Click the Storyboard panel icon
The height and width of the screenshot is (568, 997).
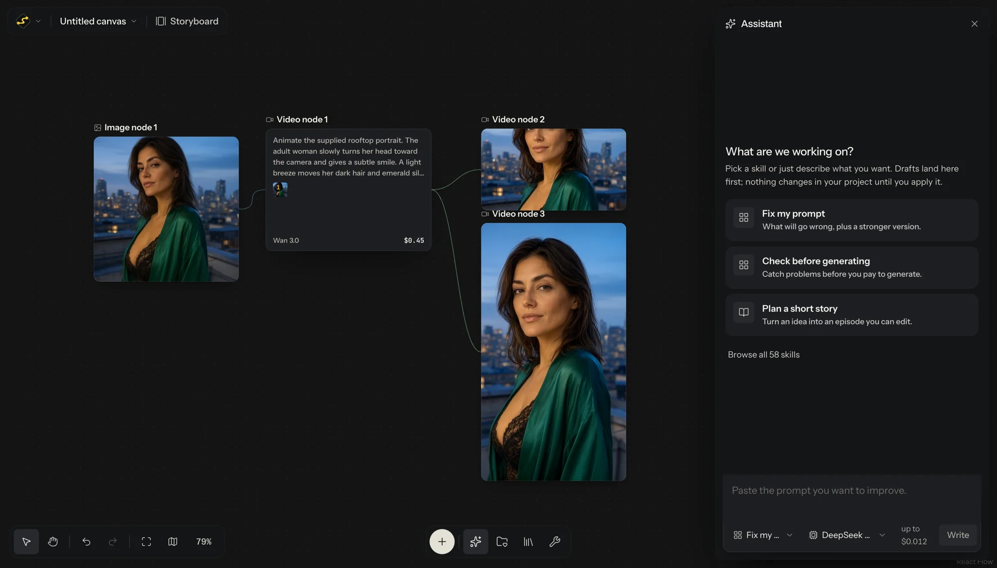pos(161,21)
